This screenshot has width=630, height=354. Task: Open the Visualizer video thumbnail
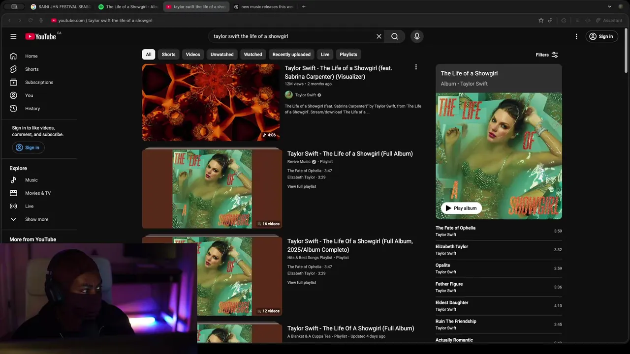coord(211,102)
